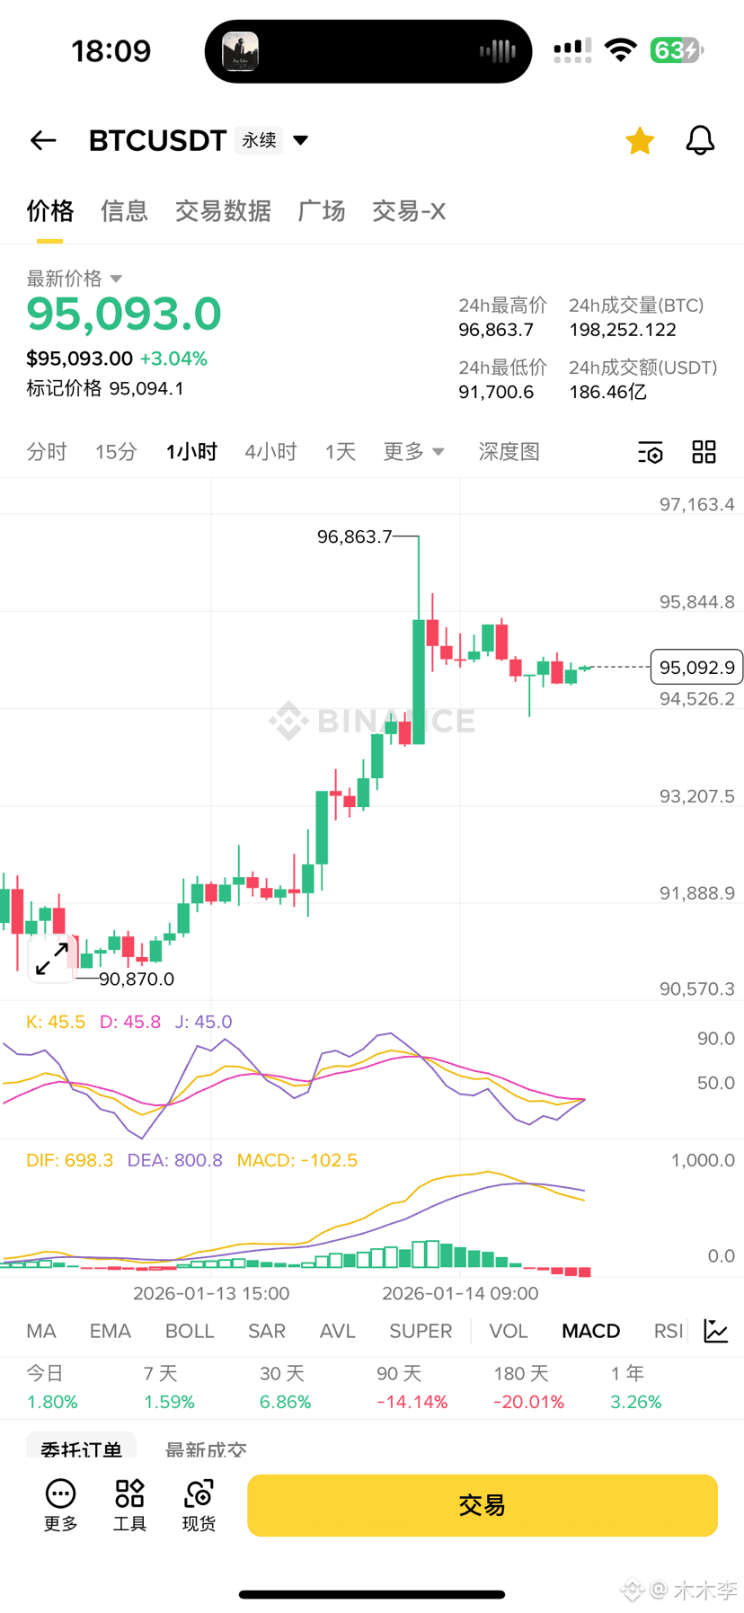744x1613 pixels.
Task: Tap music album thumbnail in Dynamic Island
Action: coord(240,51)
